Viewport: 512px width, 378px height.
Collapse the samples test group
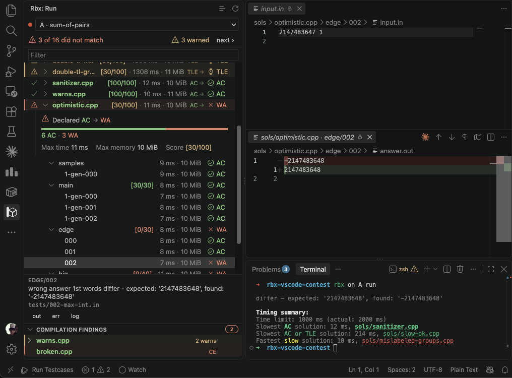click(51, 163)
